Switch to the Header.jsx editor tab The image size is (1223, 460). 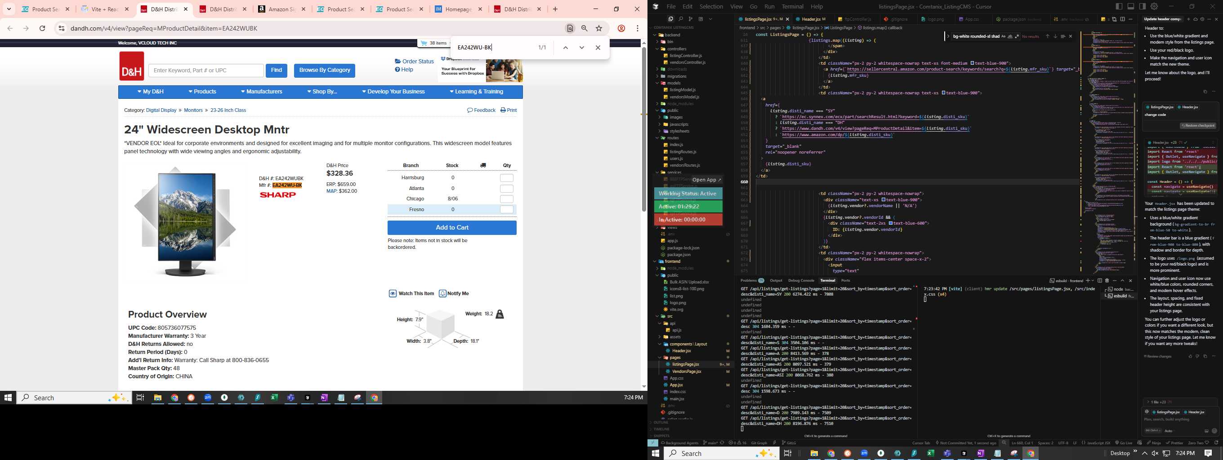point(811,19)
